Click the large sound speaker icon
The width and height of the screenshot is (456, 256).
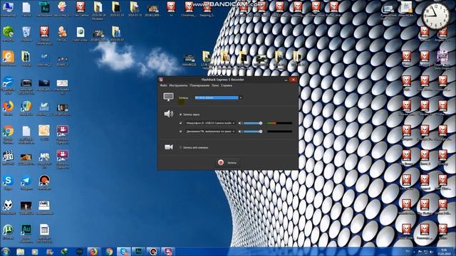coord(168,114)
